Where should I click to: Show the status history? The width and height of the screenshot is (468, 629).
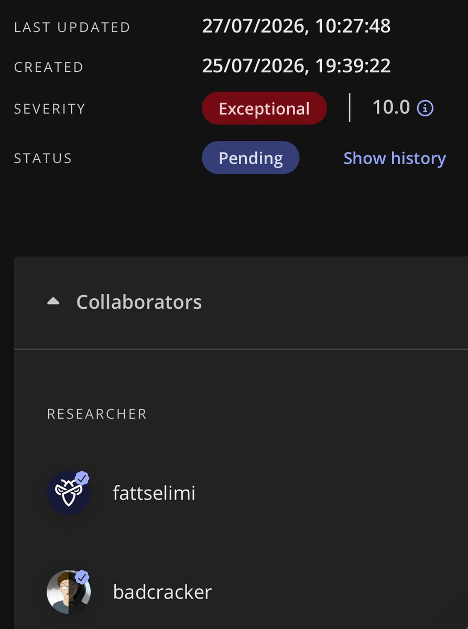point(395,158)
